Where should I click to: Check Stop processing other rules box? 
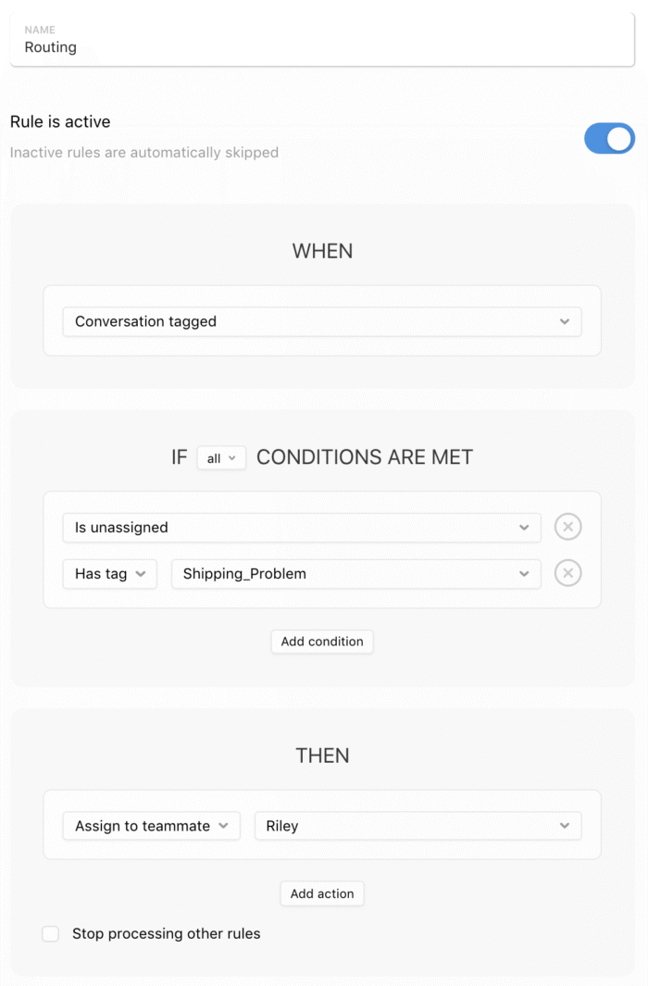pos(50,934)
